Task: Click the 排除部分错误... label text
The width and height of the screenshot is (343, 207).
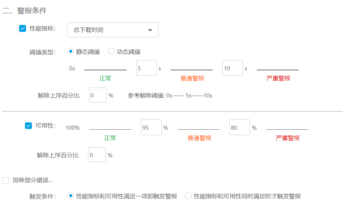Action: [x=33, y=180]
